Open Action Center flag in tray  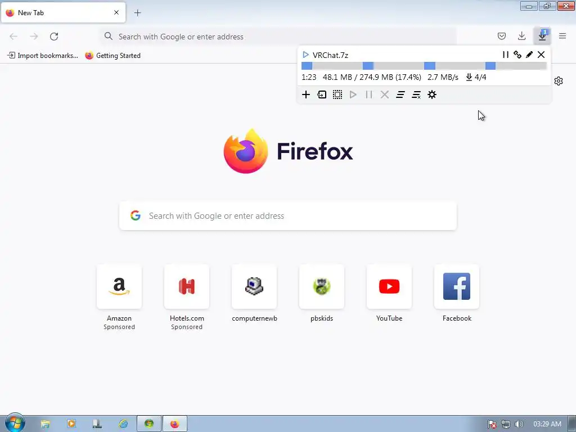pos(492,424)
